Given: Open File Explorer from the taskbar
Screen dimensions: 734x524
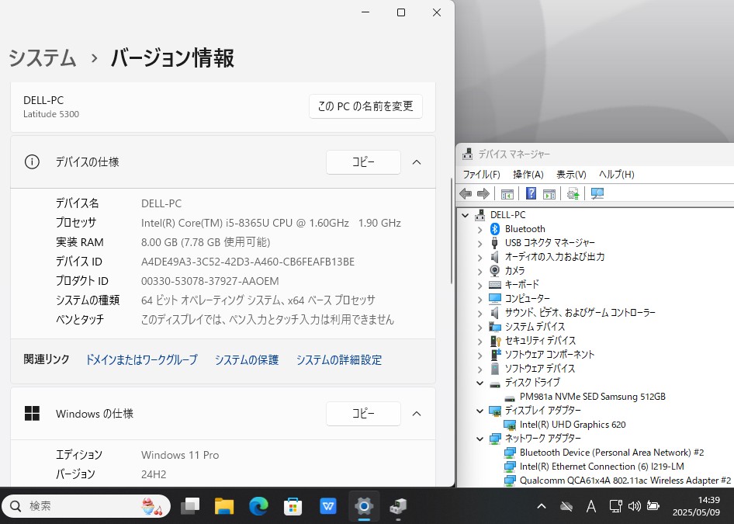Looking at the screenshot, I should point(224,505).
